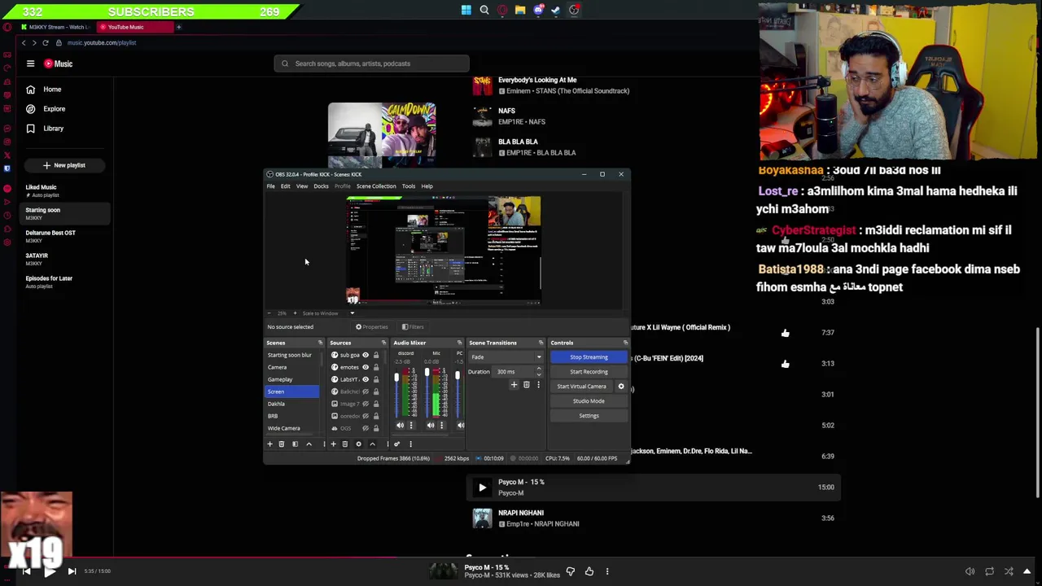
Task: Adjust the Mic volume fader
Action: pos(427,373)
